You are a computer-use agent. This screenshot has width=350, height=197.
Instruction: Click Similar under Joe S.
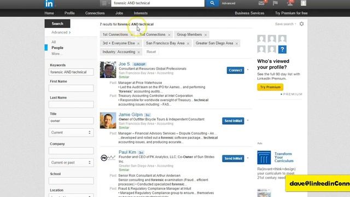[124, 77]
